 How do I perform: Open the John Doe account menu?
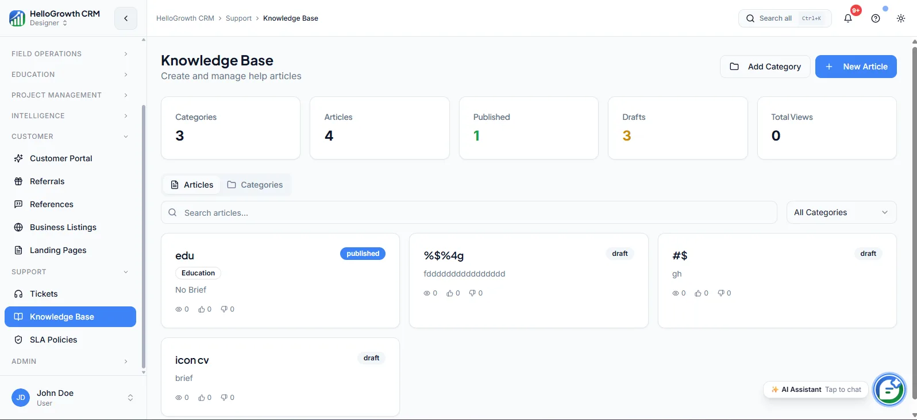[x=73, y=398]
